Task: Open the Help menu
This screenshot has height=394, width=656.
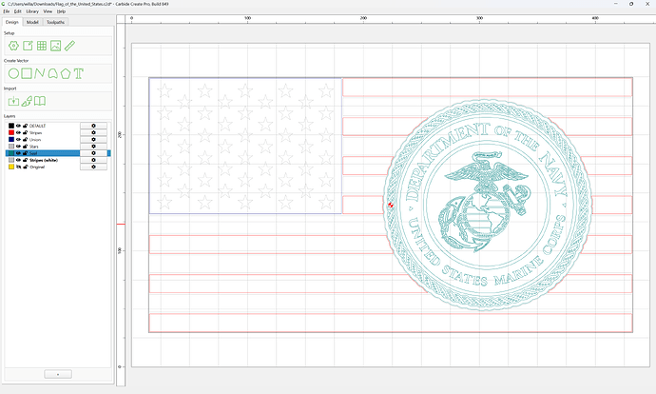Action: (61, 11)
